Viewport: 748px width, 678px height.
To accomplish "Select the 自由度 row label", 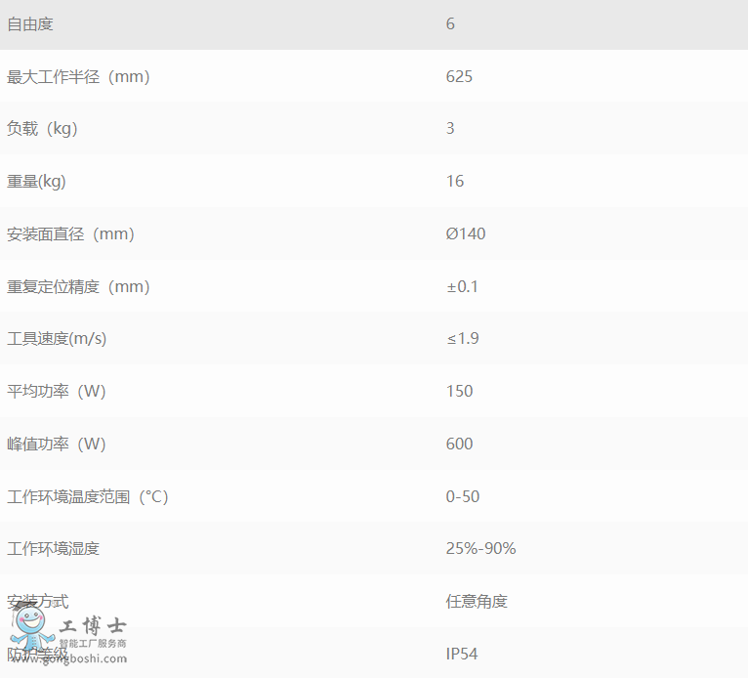I will (30, 23).
